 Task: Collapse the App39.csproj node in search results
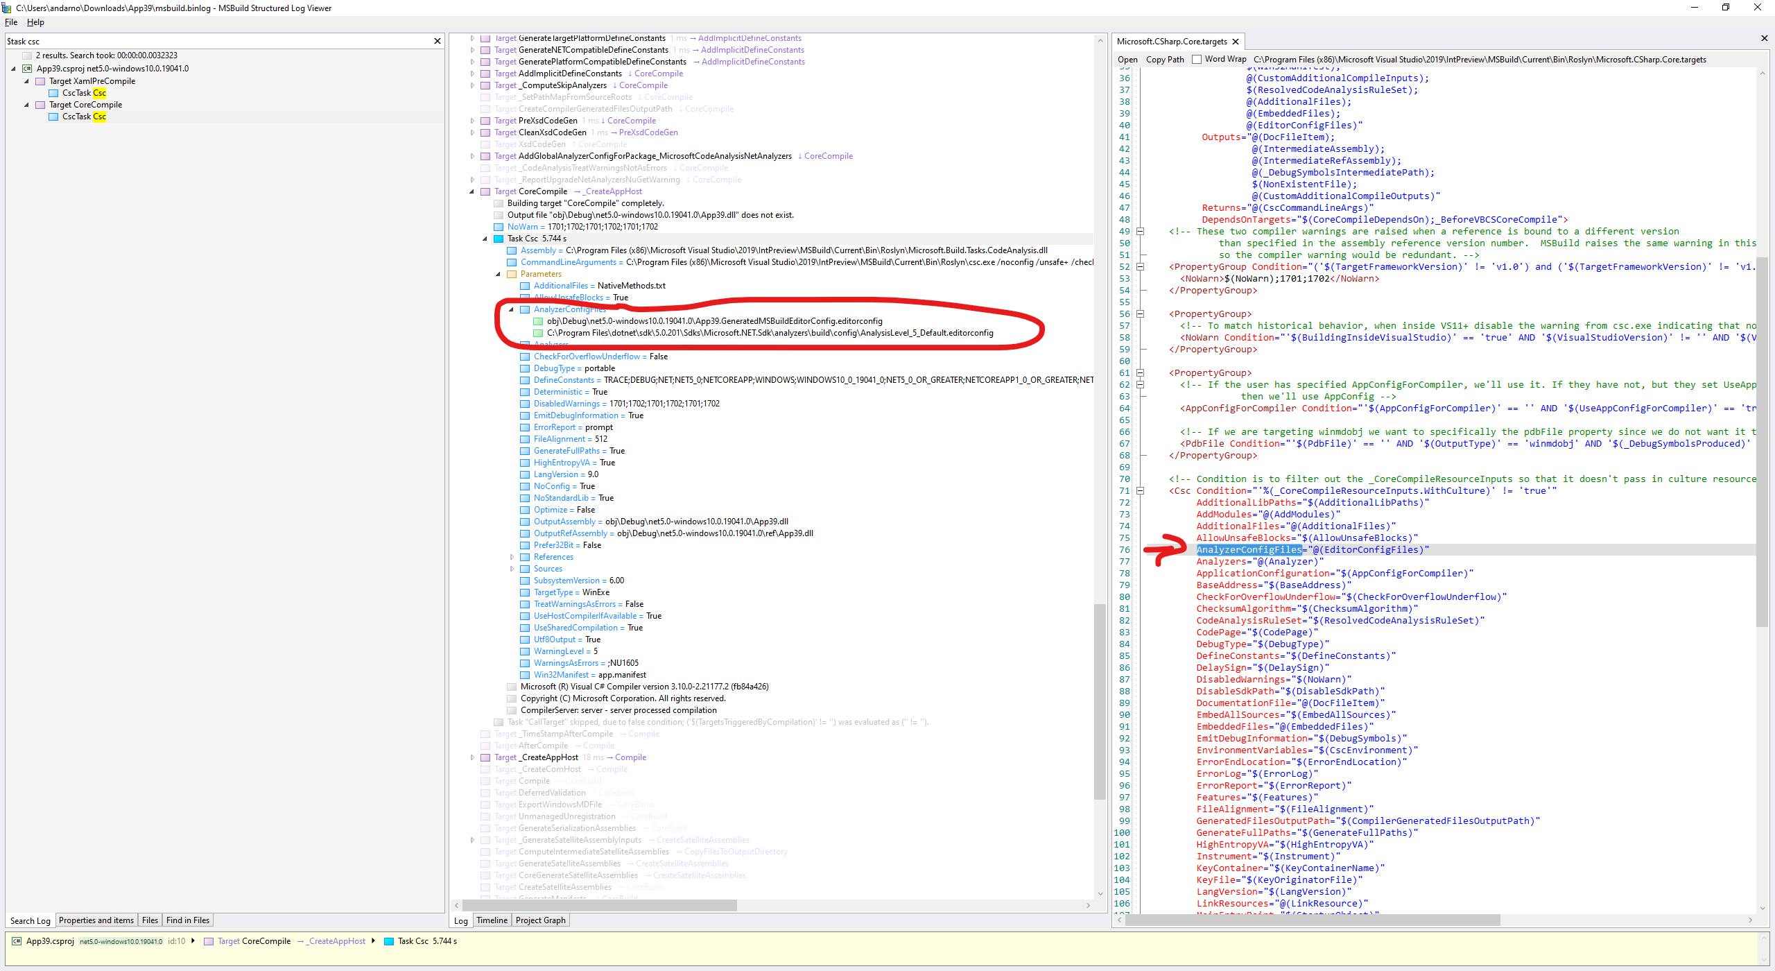pos(13,69)
